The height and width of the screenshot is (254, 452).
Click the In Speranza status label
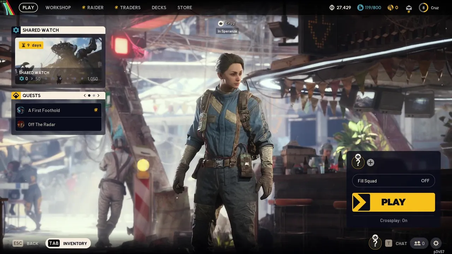coord(227,31)
